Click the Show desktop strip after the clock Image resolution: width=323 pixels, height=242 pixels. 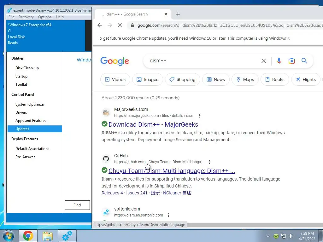point(320,236)
